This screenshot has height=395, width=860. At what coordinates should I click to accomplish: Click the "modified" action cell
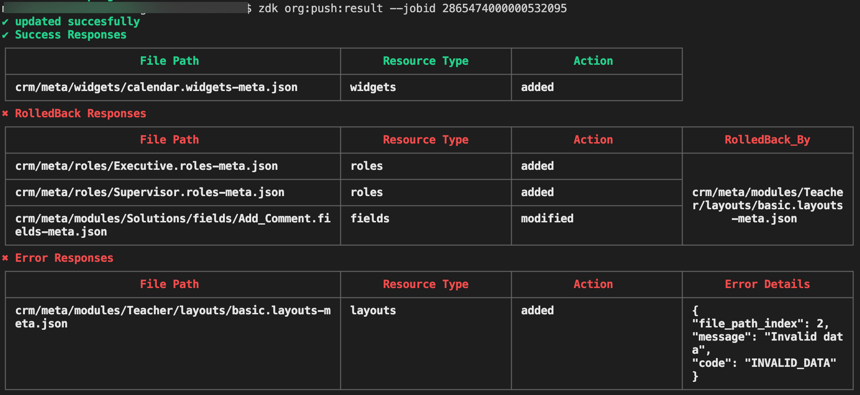click(547, 219)
